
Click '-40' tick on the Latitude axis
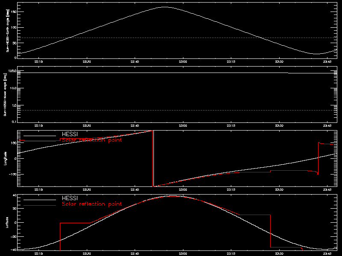pos(14,250)
